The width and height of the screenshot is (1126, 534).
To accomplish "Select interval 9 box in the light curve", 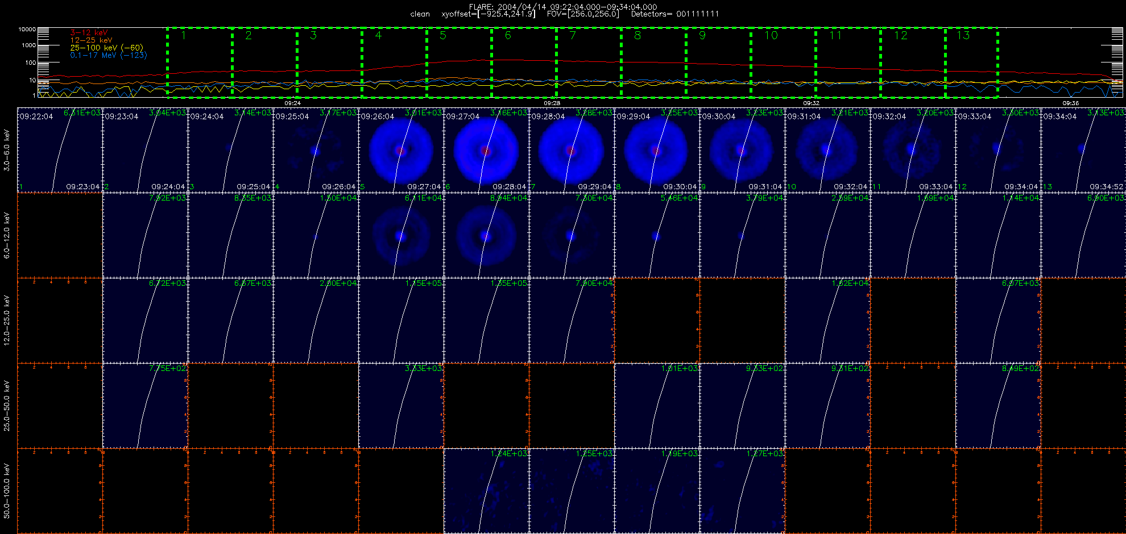I will 718,62.
